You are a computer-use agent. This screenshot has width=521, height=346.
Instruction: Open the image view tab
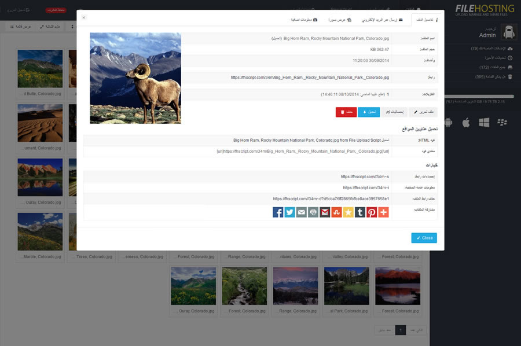point(340,20)
